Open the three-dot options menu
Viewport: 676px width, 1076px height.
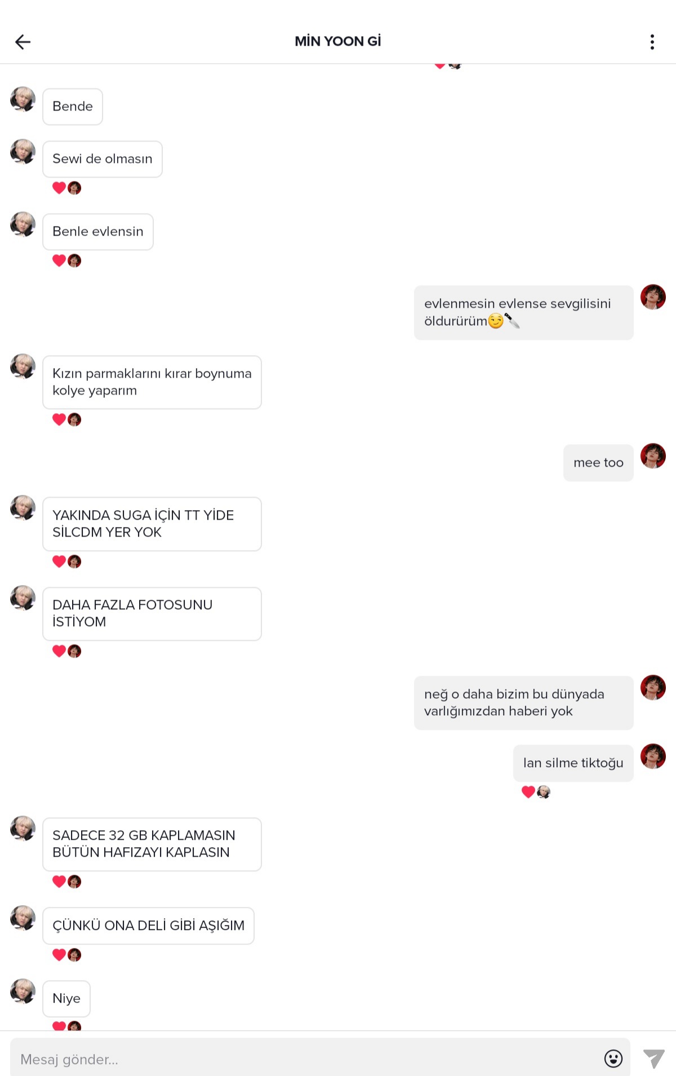click(652, 42)
